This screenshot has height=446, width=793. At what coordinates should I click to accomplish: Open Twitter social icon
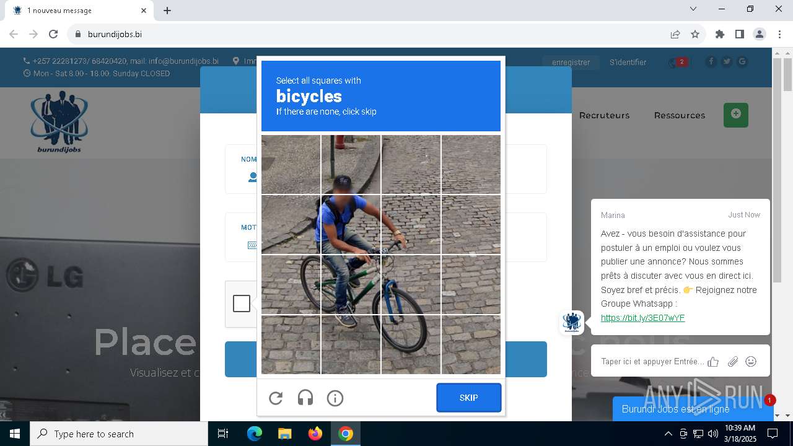(x=727, y=61)
